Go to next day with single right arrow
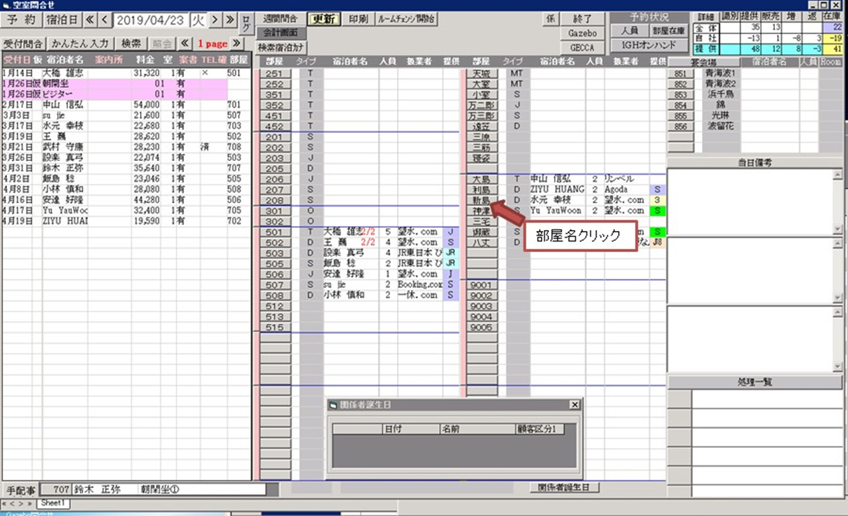Viewport: 848px width, 516px height. (215, 19)
